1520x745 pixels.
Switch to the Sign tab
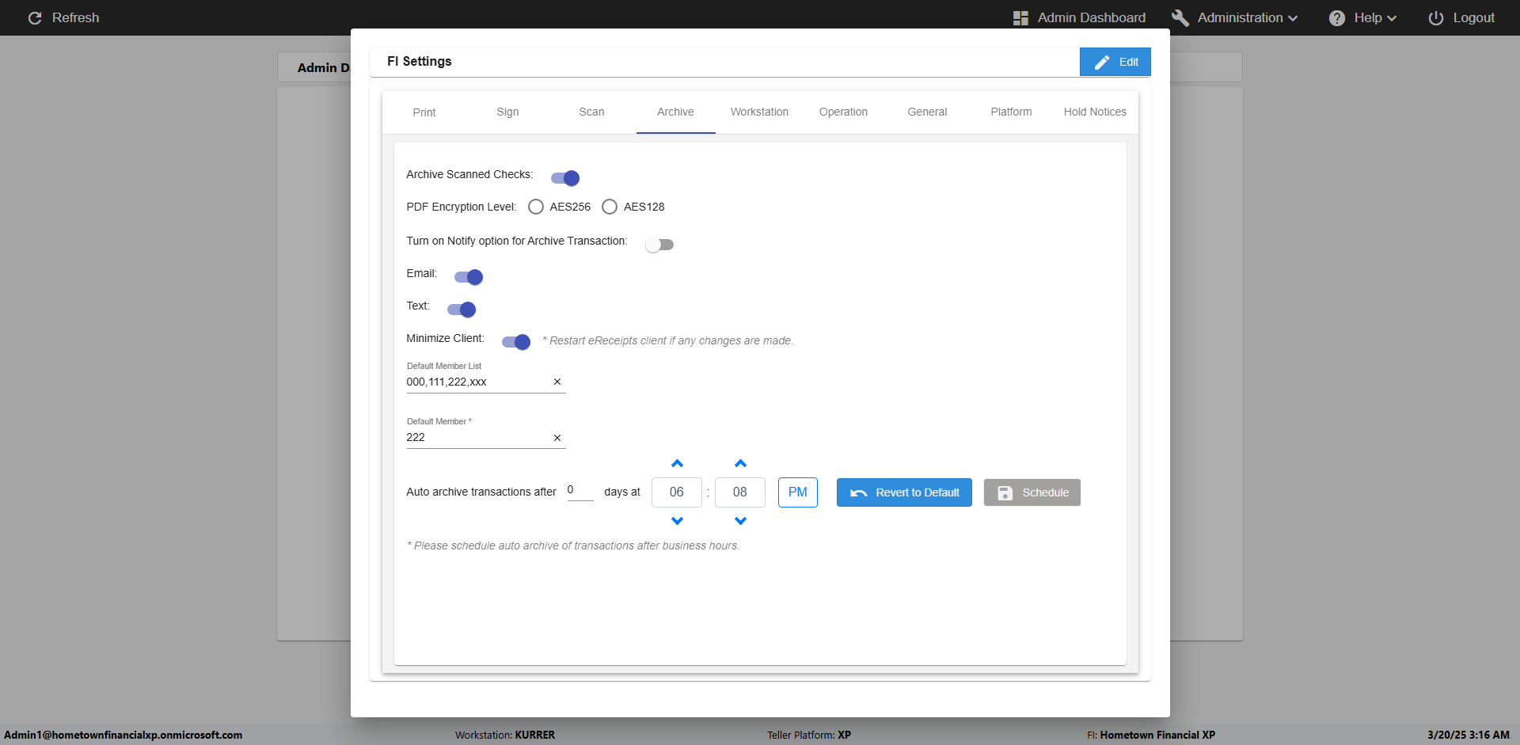click(x=508, y=112)
